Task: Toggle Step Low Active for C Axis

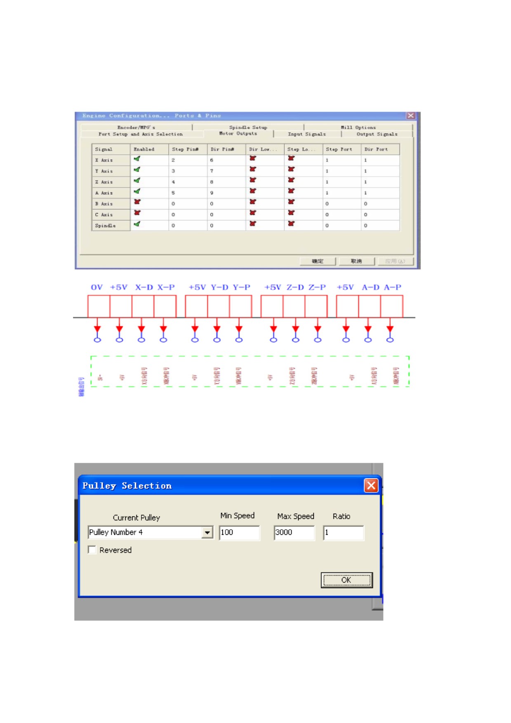Action: coord(291,213)
